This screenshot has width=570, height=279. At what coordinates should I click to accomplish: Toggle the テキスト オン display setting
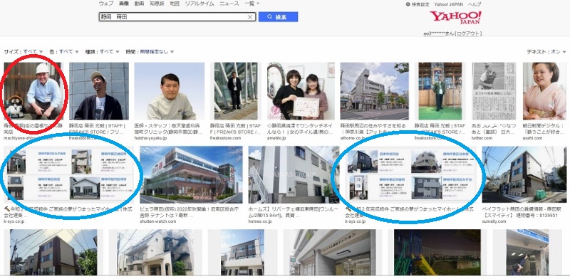click(x=546, y=52)
